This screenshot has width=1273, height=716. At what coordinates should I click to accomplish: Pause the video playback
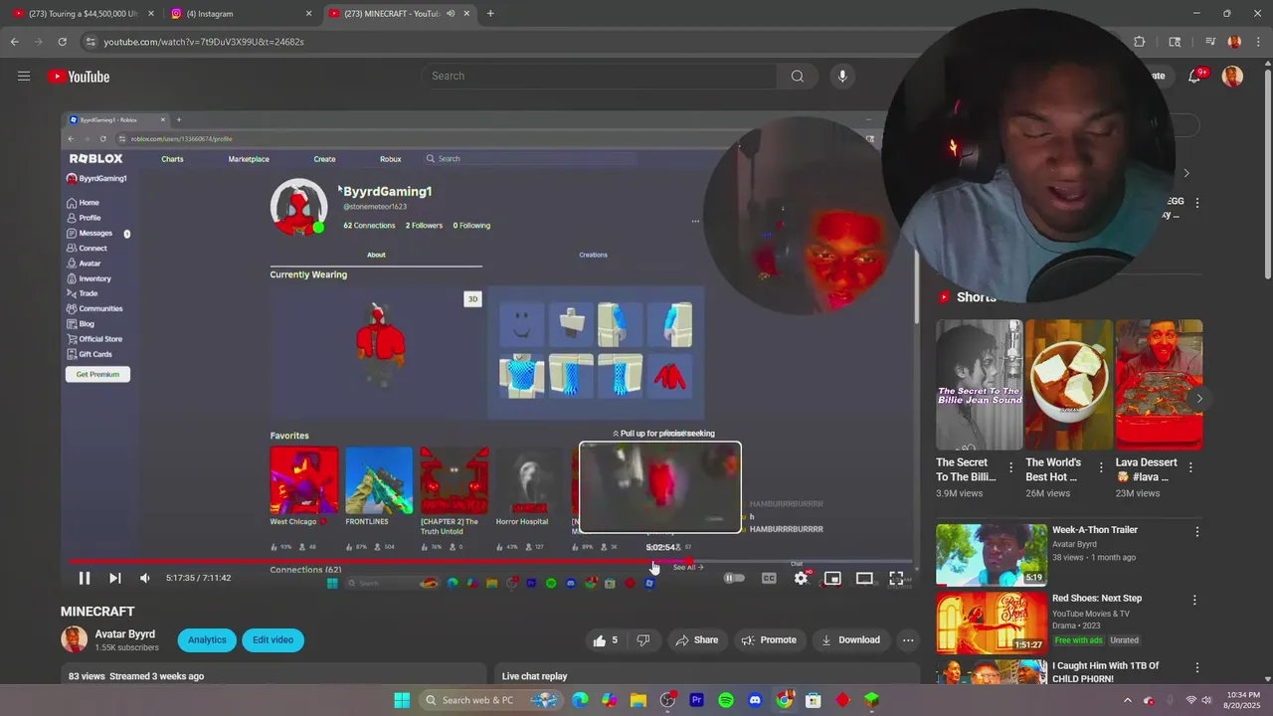tap(85, 578)
